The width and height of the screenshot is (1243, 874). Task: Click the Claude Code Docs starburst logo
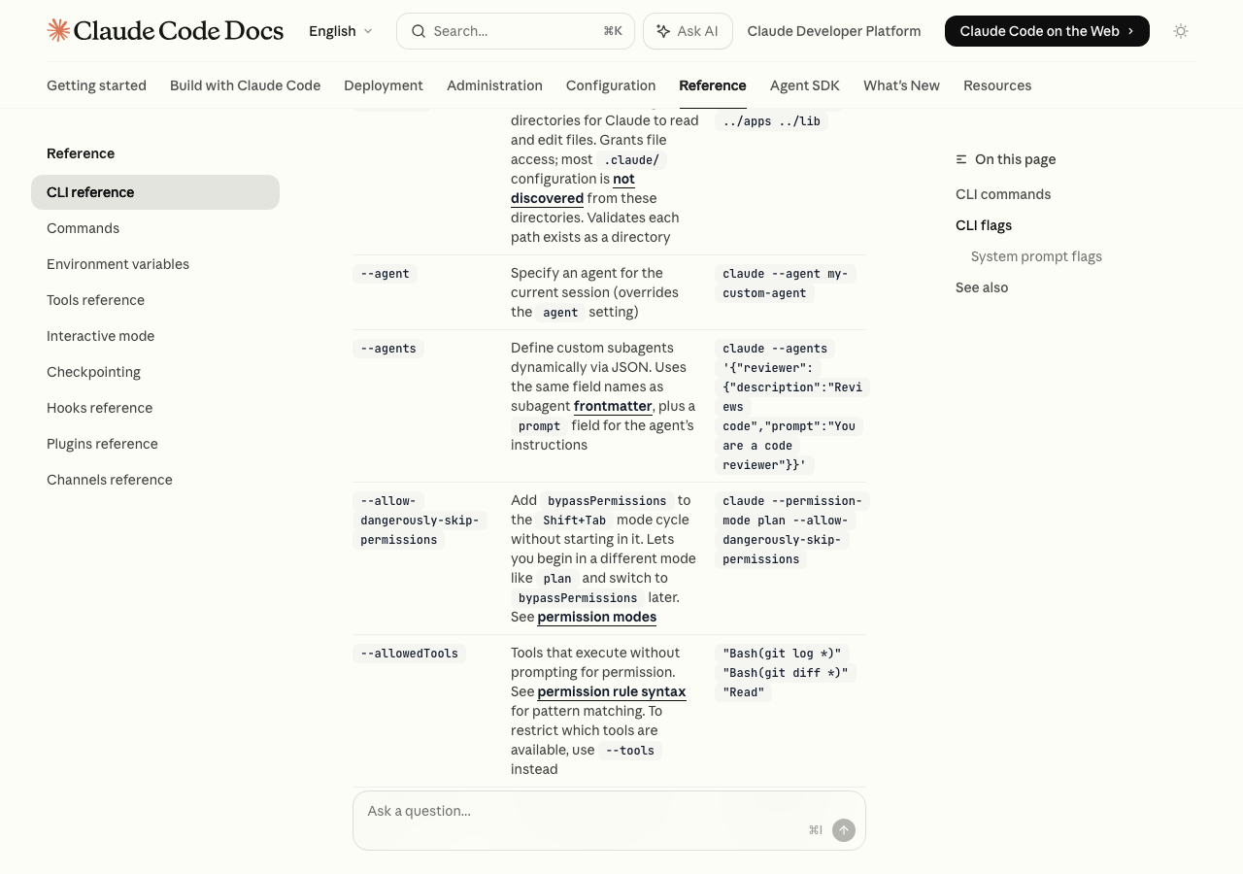click(x=58, y=31)
